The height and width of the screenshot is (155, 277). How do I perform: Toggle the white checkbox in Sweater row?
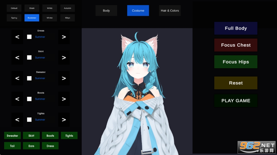(x=29, y=78)
